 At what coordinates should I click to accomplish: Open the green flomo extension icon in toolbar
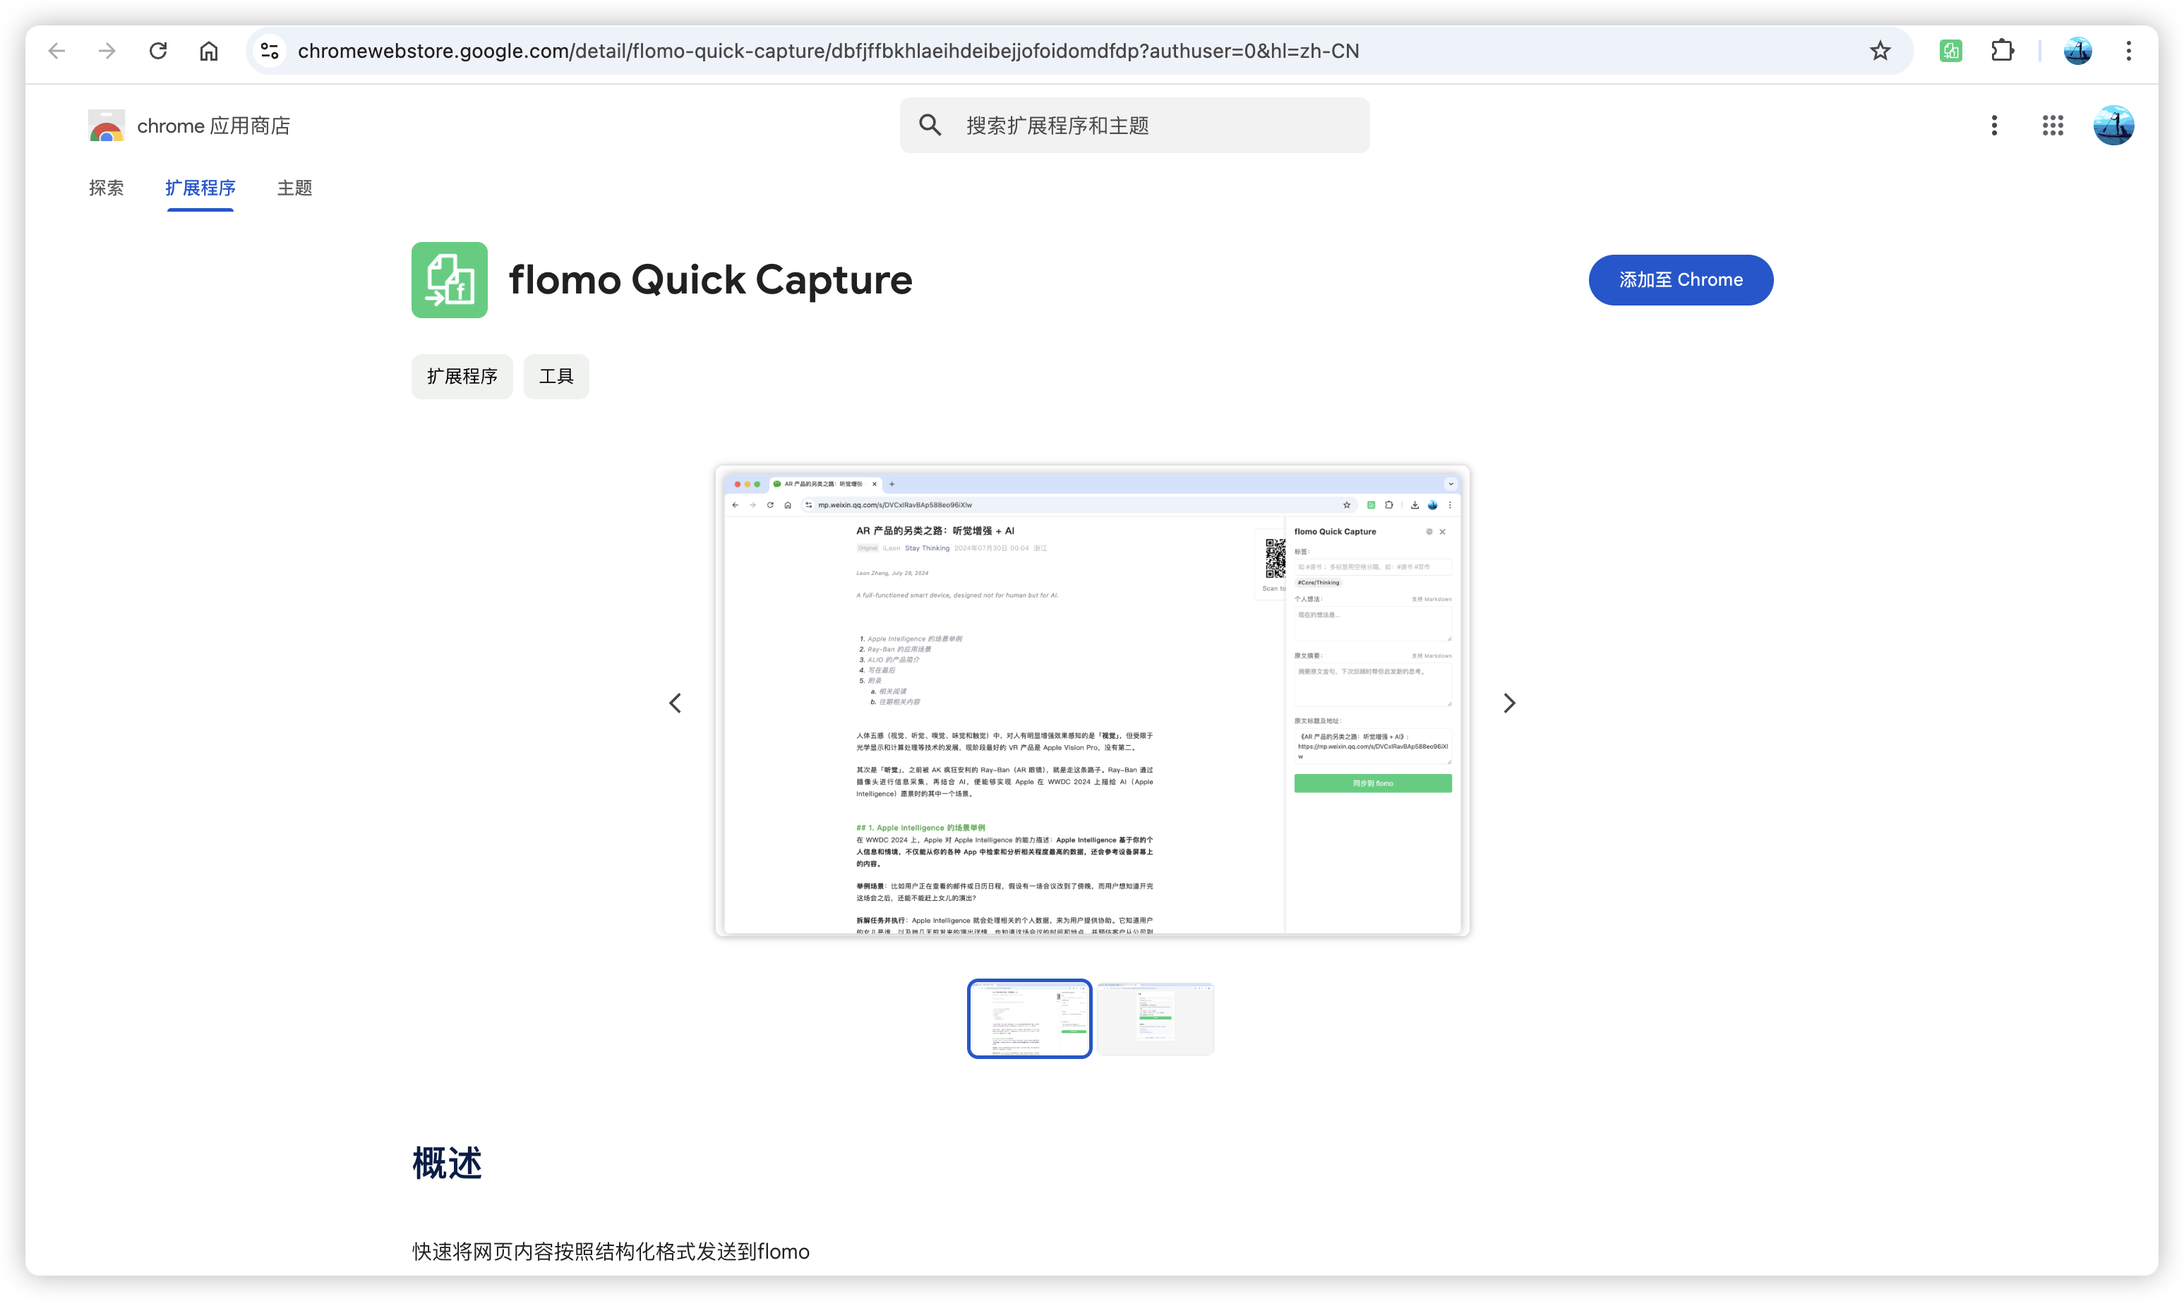coord(1950,51)
